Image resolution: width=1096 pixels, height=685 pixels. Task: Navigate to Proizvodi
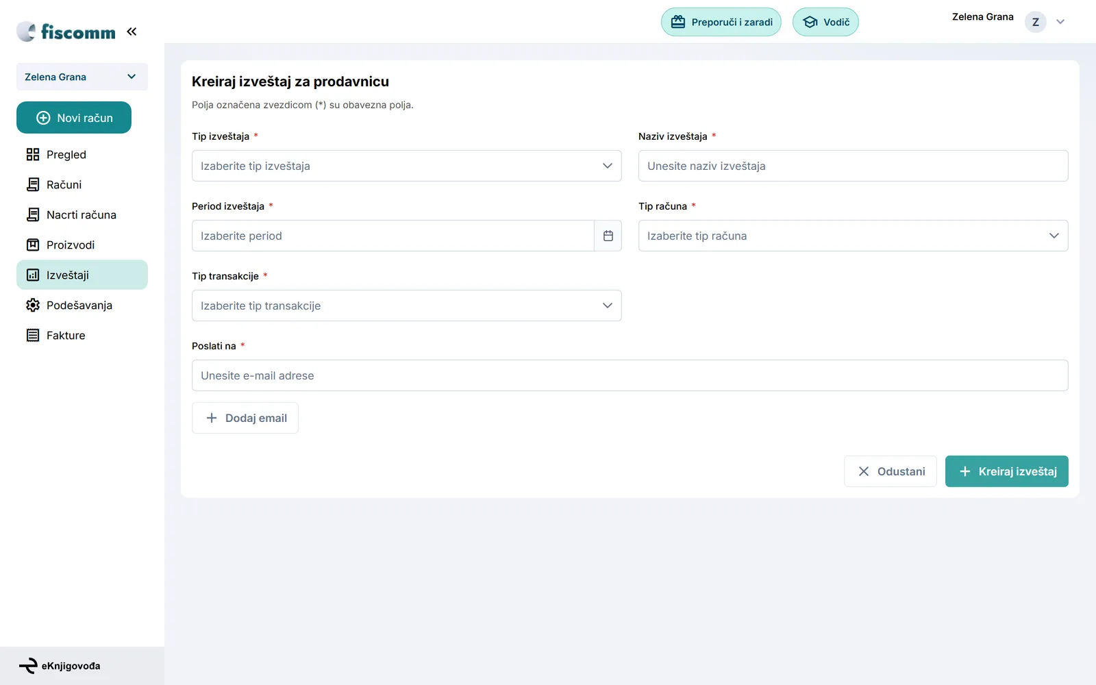click(82, 245)
